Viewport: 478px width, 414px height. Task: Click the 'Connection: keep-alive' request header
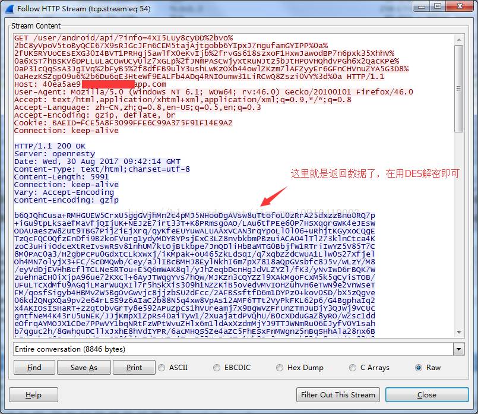tap(66, 131)
